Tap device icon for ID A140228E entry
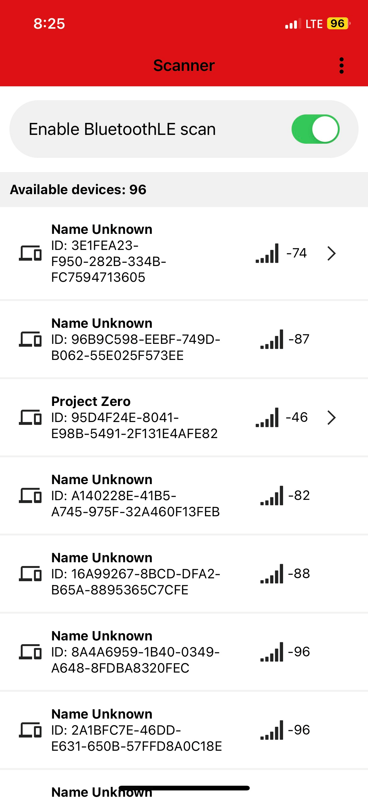The image size is (368, 798). (x=30, y=496)
